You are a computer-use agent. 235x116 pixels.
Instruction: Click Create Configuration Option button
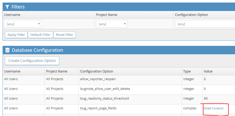[32, 61]
